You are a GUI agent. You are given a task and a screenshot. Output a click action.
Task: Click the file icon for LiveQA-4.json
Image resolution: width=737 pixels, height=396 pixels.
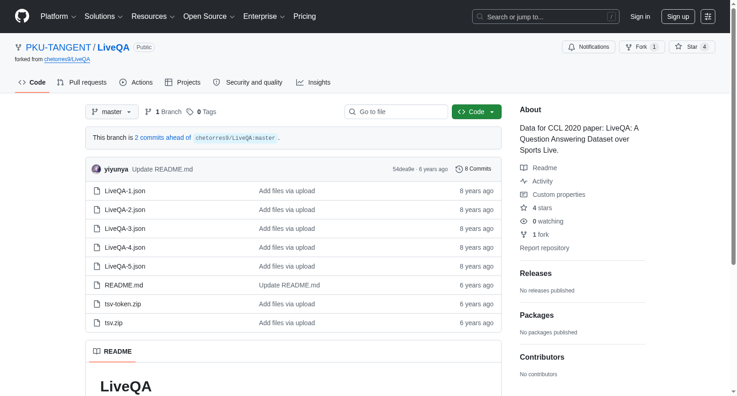[x=97, y=247]
